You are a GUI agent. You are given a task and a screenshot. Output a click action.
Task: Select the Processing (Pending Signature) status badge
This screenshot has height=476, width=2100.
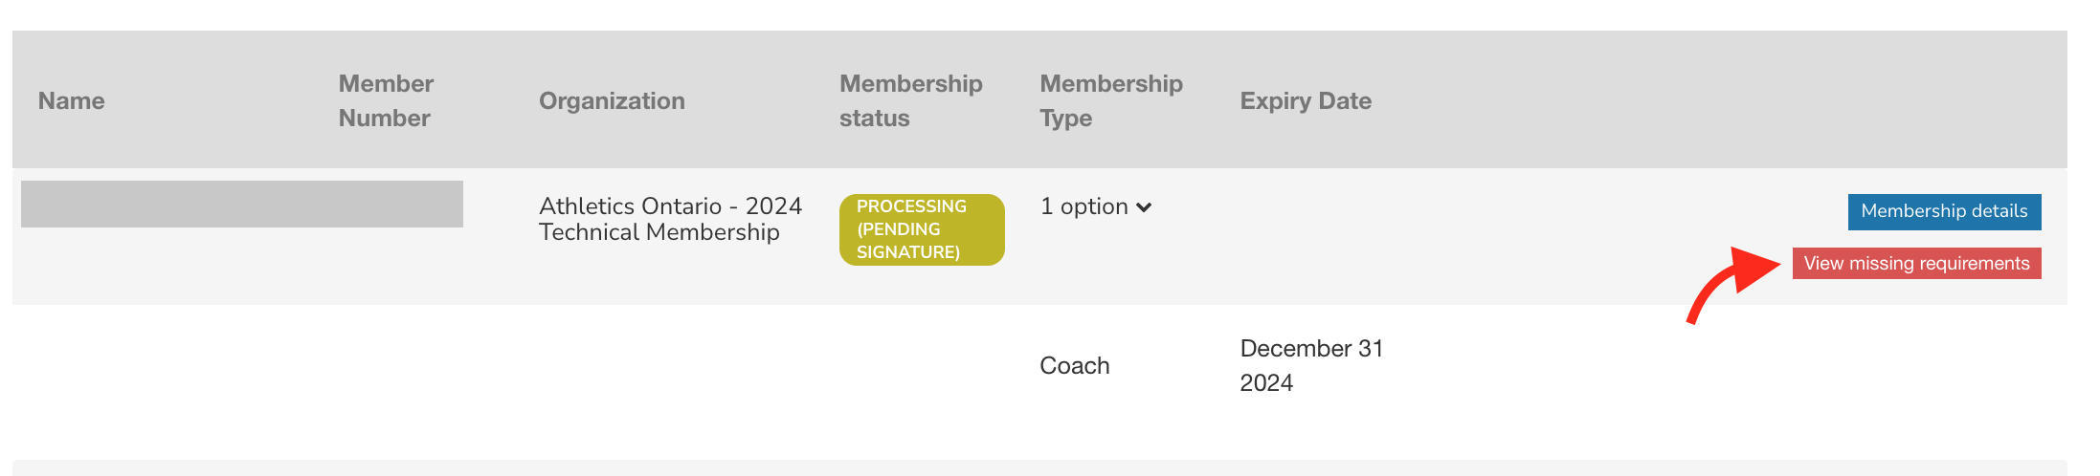coord(922,229)
